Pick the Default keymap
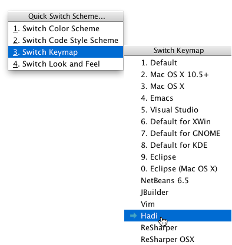The height and width of the screenshot is (245, 232). click(x=178, y=63)
